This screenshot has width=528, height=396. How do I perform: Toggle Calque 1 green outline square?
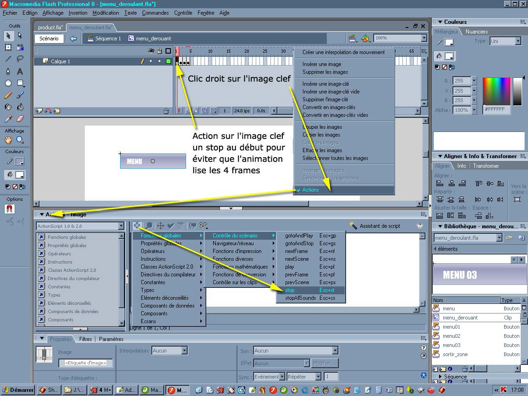[168, 61]
